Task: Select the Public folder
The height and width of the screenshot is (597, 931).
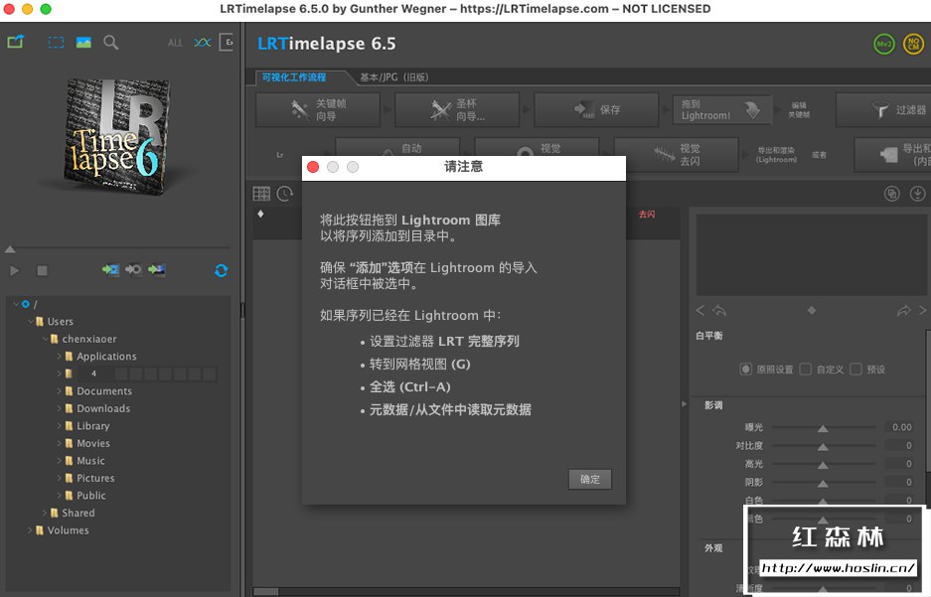Action: [91, 496]
